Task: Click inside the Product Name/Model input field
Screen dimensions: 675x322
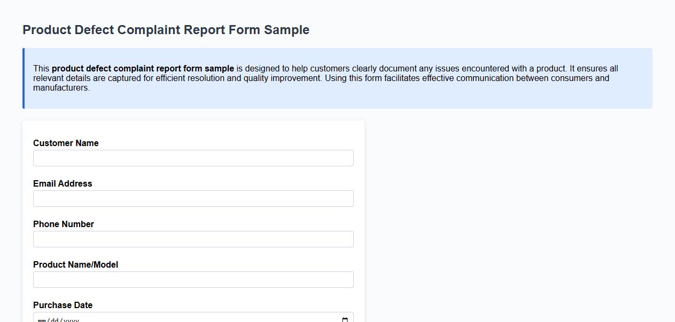Action: coord(193,279)
